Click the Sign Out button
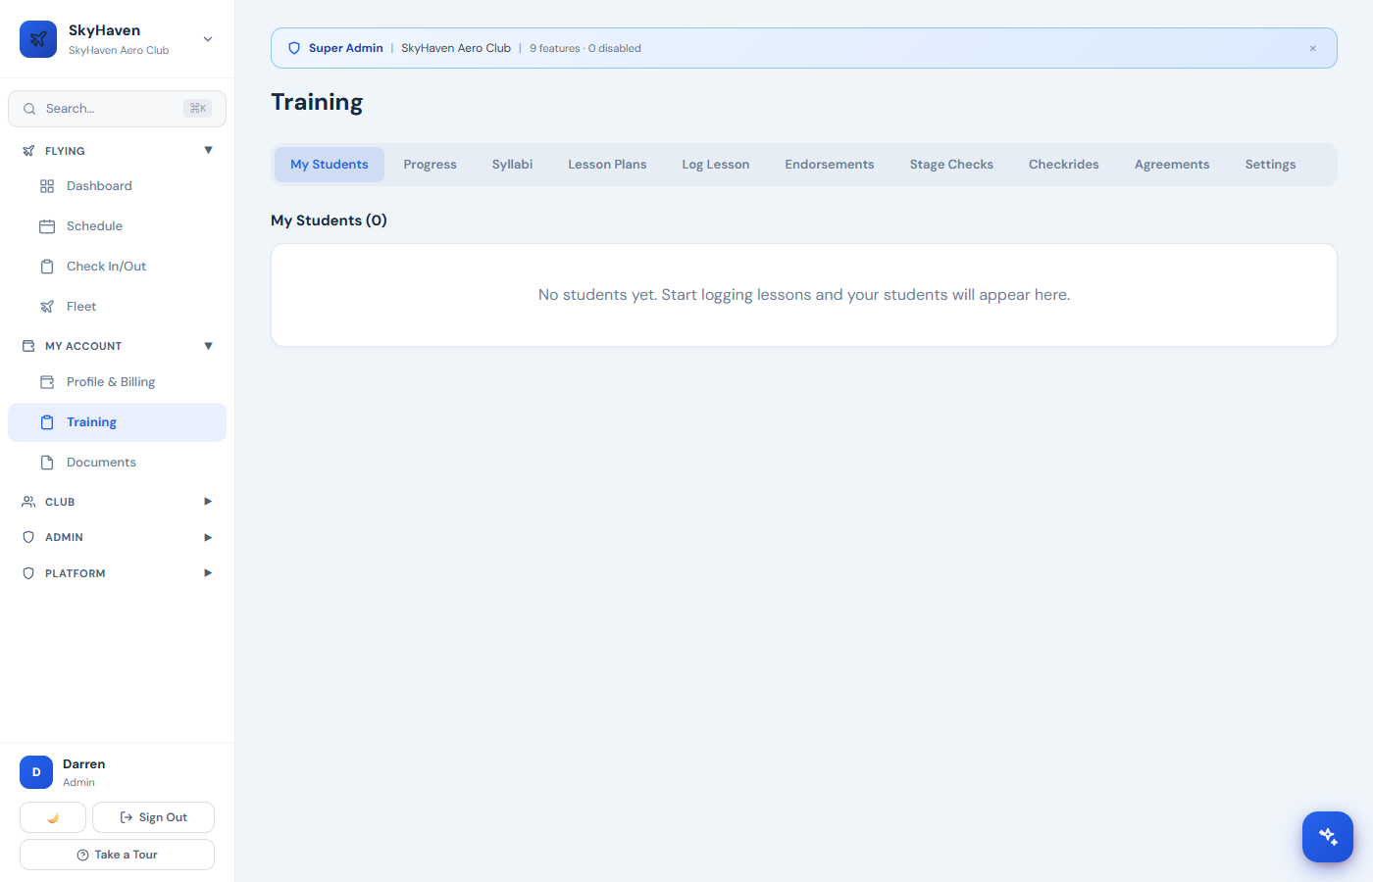 153,816
